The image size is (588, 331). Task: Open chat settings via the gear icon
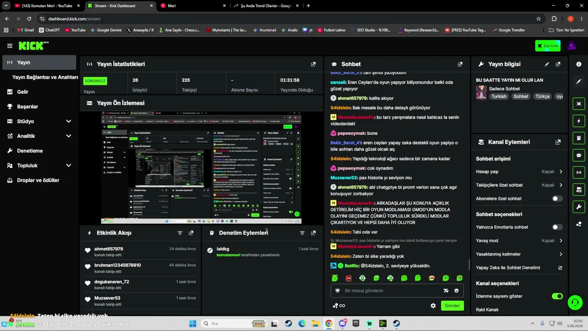pos(433,306)
